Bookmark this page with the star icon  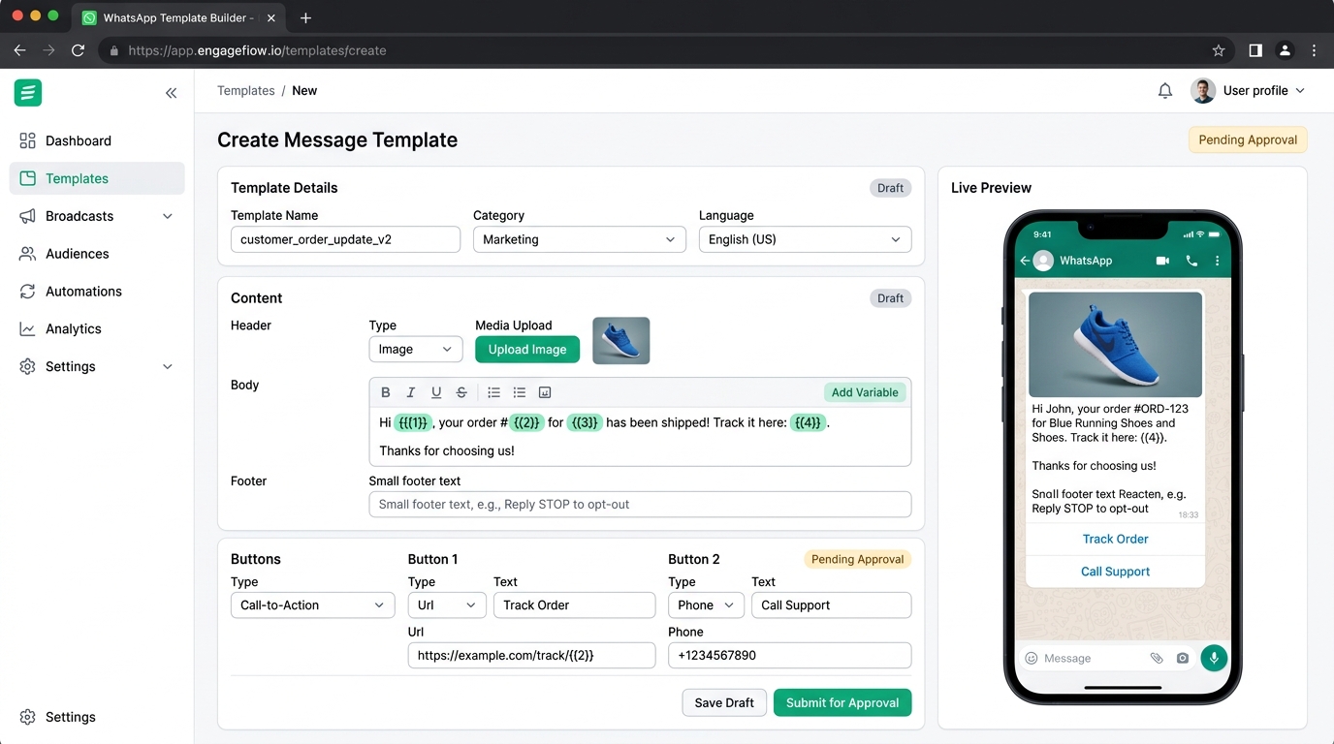pos(1219,50)
